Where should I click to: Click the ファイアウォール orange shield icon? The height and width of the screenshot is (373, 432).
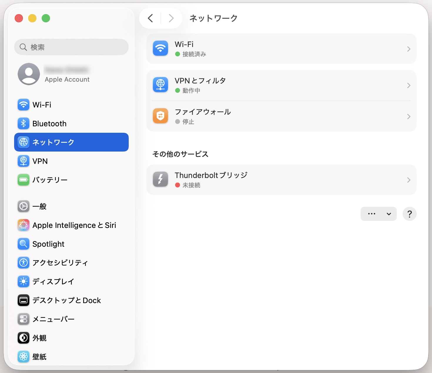[160, 116]
